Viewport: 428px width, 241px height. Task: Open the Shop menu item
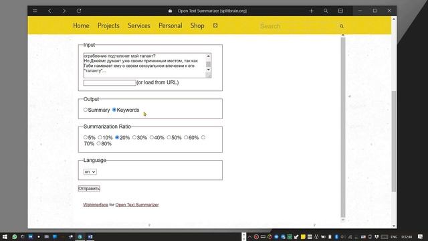197,25
